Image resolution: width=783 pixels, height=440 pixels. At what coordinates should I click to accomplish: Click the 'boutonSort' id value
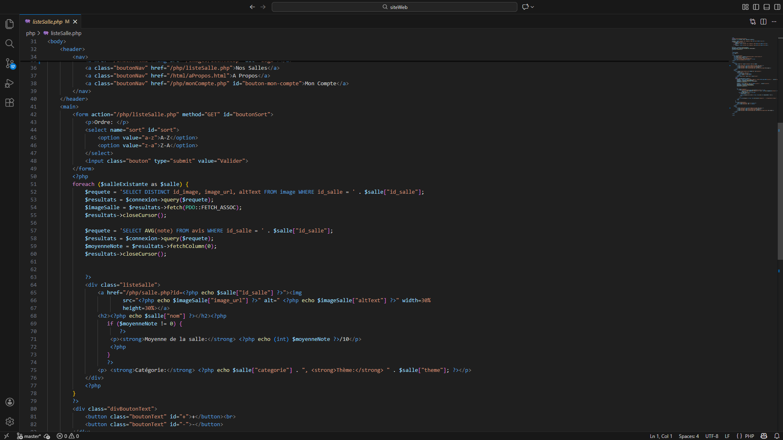click(x=251, y=115)
